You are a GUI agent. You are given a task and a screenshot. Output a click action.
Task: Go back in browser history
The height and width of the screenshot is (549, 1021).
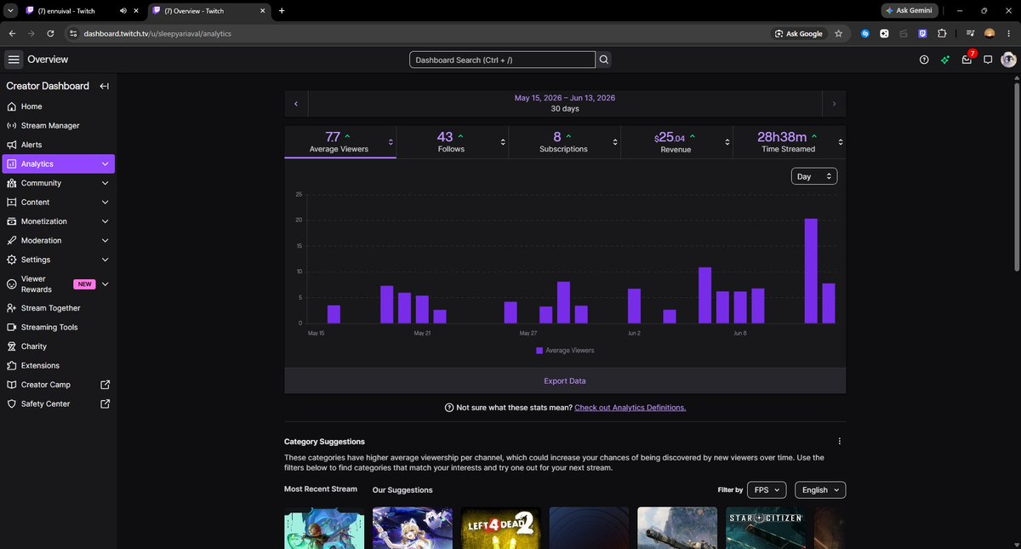pyautogui.click(x=12, y=33)
